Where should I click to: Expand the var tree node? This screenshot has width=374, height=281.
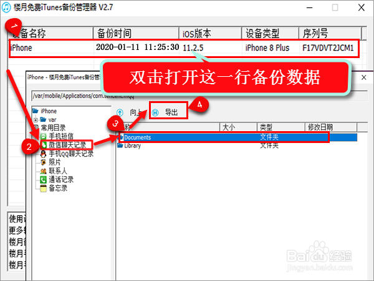pos(36,119)
